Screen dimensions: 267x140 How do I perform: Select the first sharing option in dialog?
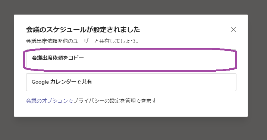tap(131, 58)
